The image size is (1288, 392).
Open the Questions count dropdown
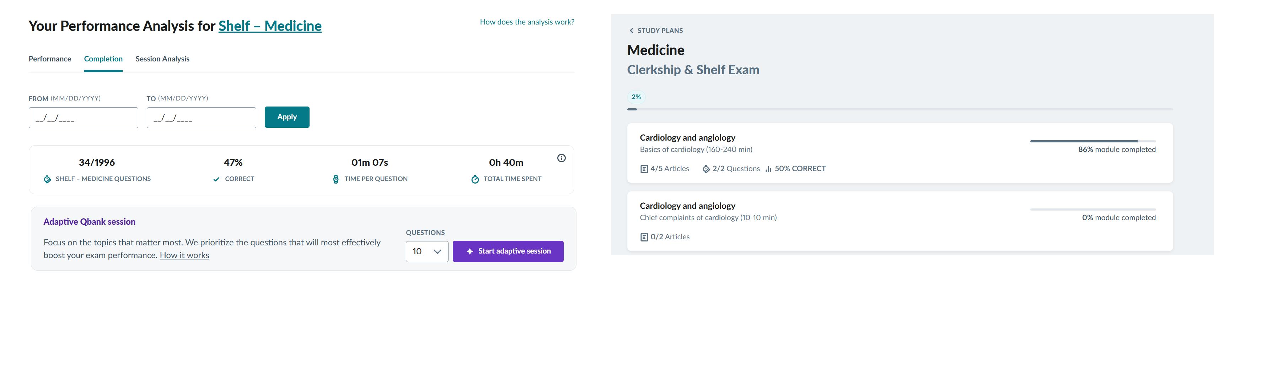tap(427, 252)
